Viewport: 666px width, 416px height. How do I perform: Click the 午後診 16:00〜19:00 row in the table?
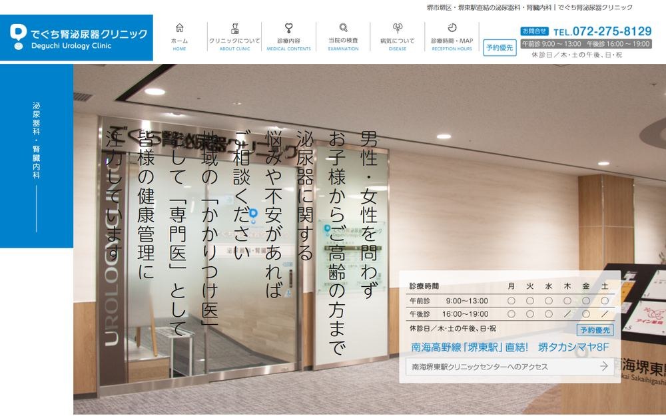(511, 313)
